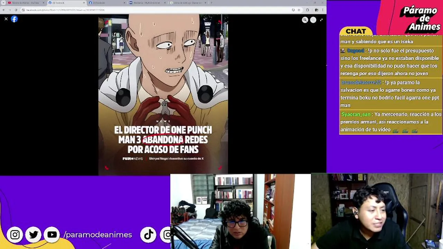Click the browser forward arrow
The image size is (443, 249).
(10, 10)
